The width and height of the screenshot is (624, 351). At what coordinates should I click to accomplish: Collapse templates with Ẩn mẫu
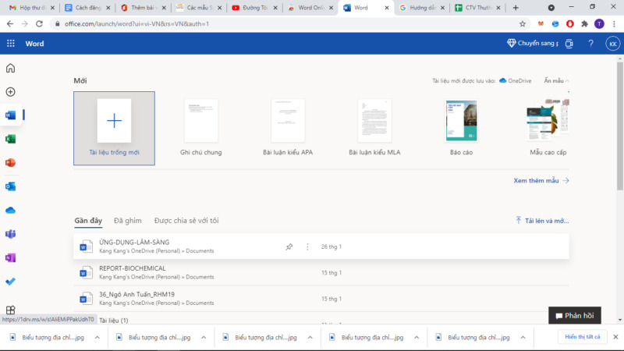click(x=556, y=81)
